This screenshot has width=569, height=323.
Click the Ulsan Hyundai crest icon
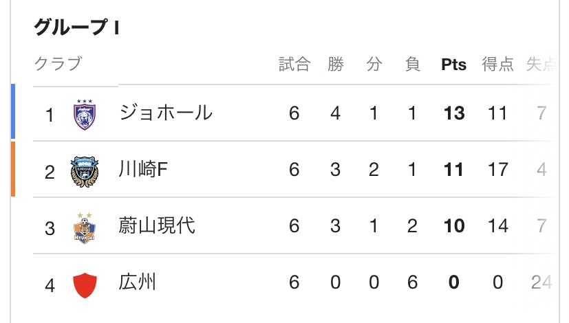(x=85, y=227)
